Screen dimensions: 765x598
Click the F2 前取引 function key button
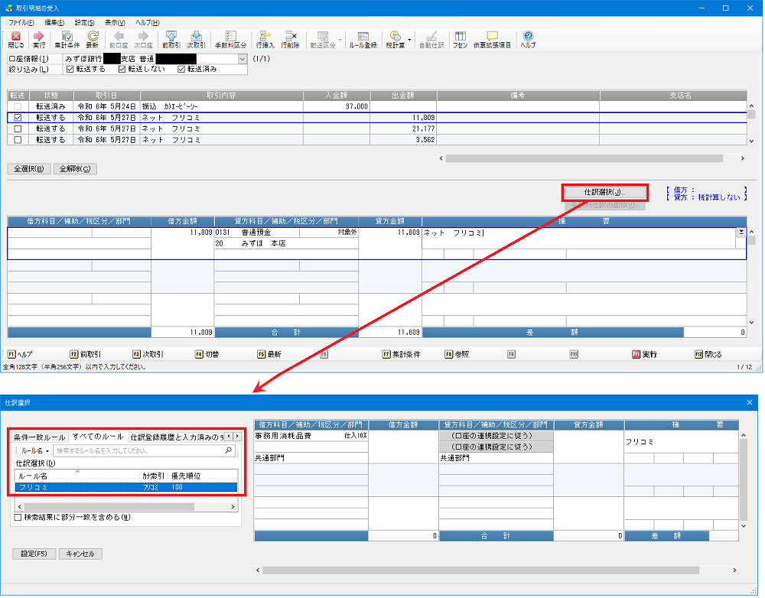point(86,355)
